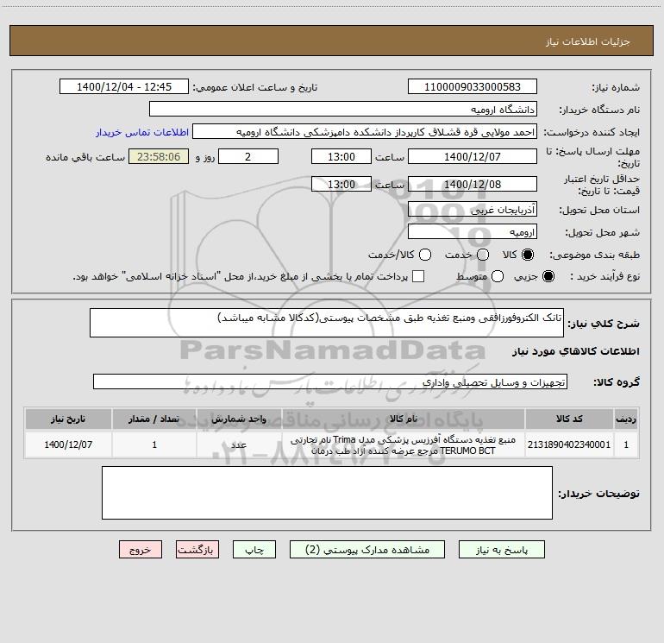664x643 pixels.
Task: Click the نام کالا column header
Action: pos(404,419)
